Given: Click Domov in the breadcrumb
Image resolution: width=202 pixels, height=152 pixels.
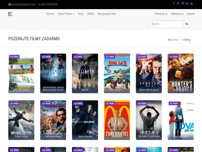Looking at the screenshot, I should click(174, 40).
